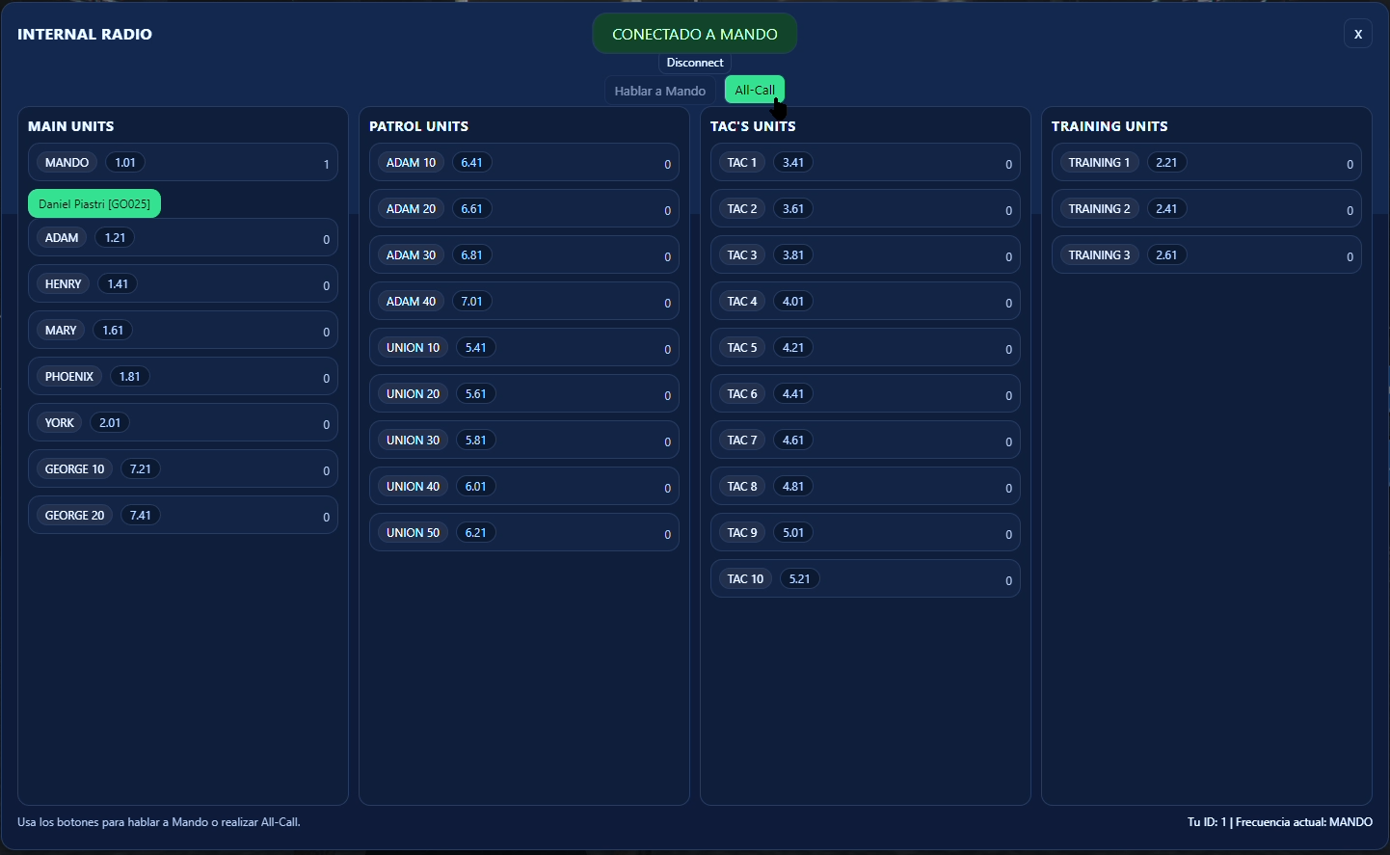Join the ADAM 10 patrol channel
Screen dimensions: 1390x855
[524, 163]
